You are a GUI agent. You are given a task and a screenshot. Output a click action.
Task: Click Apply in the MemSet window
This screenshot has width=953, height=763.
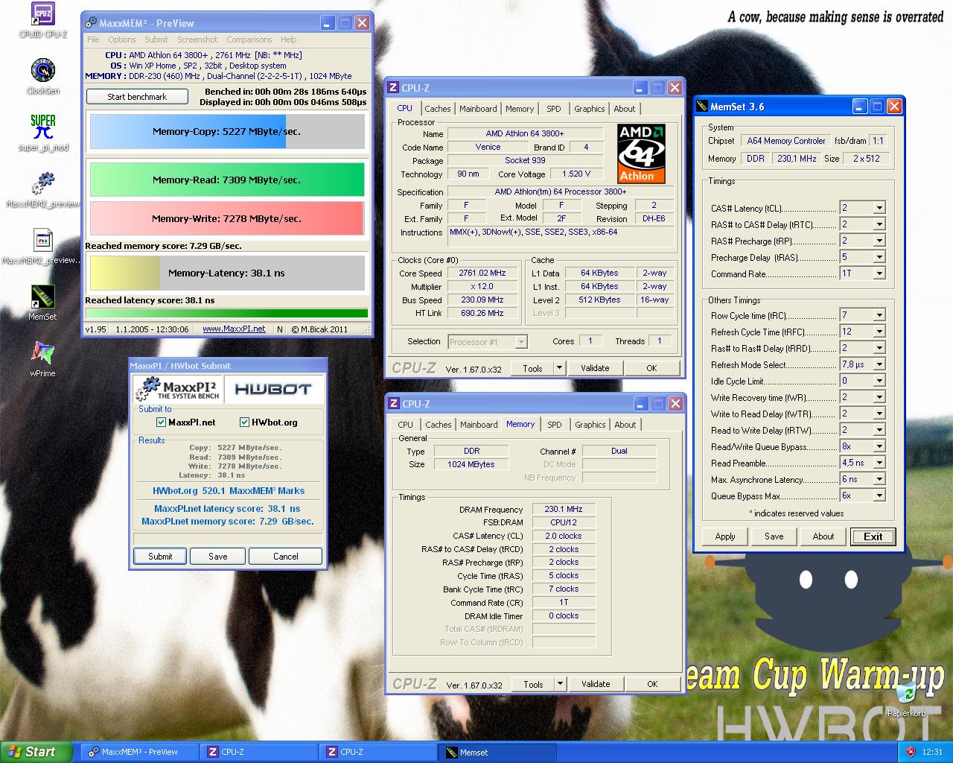coord(725,536)
